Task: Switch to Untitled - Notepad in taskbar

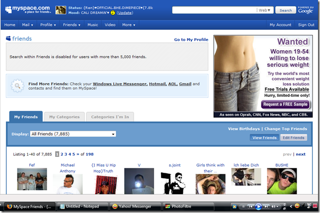Action: click(x=82, y=207)
